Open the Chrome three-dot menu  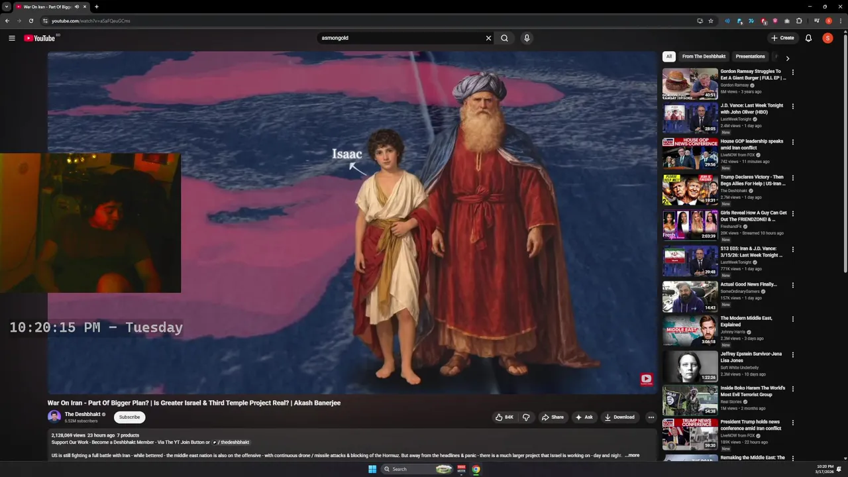point(840,21)
